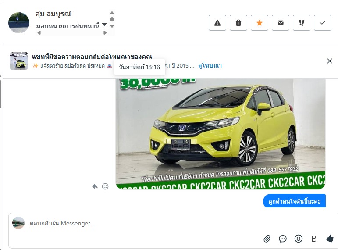The width and height of the screenshot is (338, 250).
Task: Click the baht payment request icon
Action: (x=314, y=239)
